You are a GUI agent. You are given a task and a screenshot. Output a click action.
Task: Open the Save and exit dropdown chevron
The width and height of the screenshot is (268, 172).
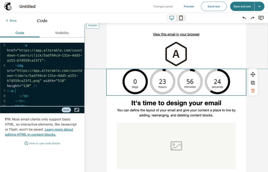[x=259, y=6]
